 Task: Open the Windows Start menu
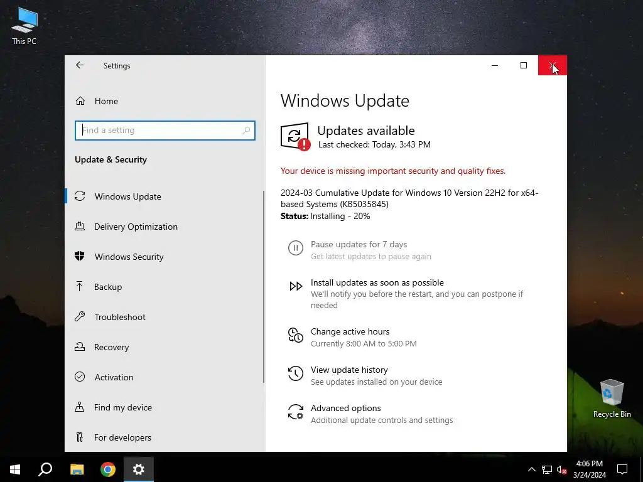15,469
